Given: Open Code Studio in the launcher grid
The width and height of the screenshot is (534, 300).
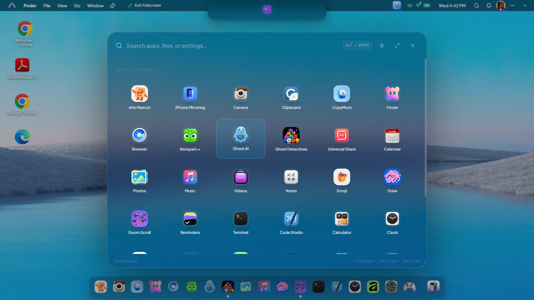Looking at the screenshot, I should coord(291,222).
